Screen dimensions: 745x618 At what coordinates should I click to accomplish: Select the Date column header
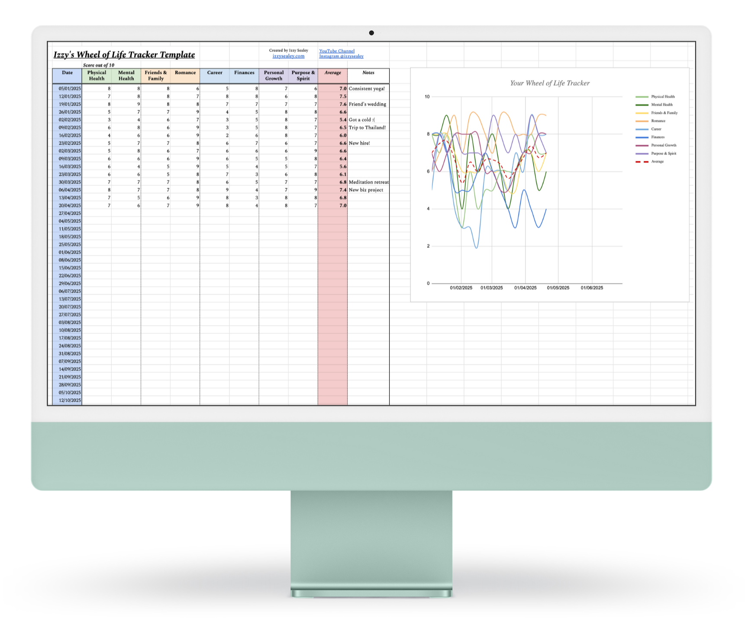pyautogui.click(x=67, y=76)
